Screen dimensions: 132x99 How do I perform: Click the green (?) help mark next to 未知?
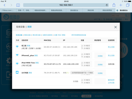point(67,73)
